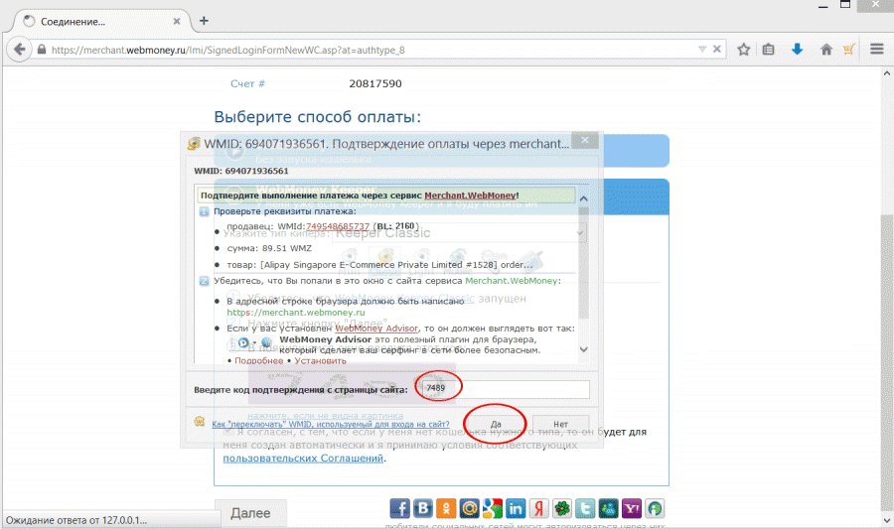Viewport: 894px width, 529px height.
Task: Click the status bar 'Ожидание ответа от 127.0.0.1' text
Action: click(x=75, y=520)
